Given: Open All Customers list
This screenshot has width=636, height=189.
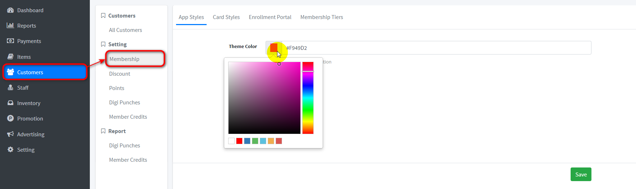Looking at the screenshot, I should click(125, 30).
